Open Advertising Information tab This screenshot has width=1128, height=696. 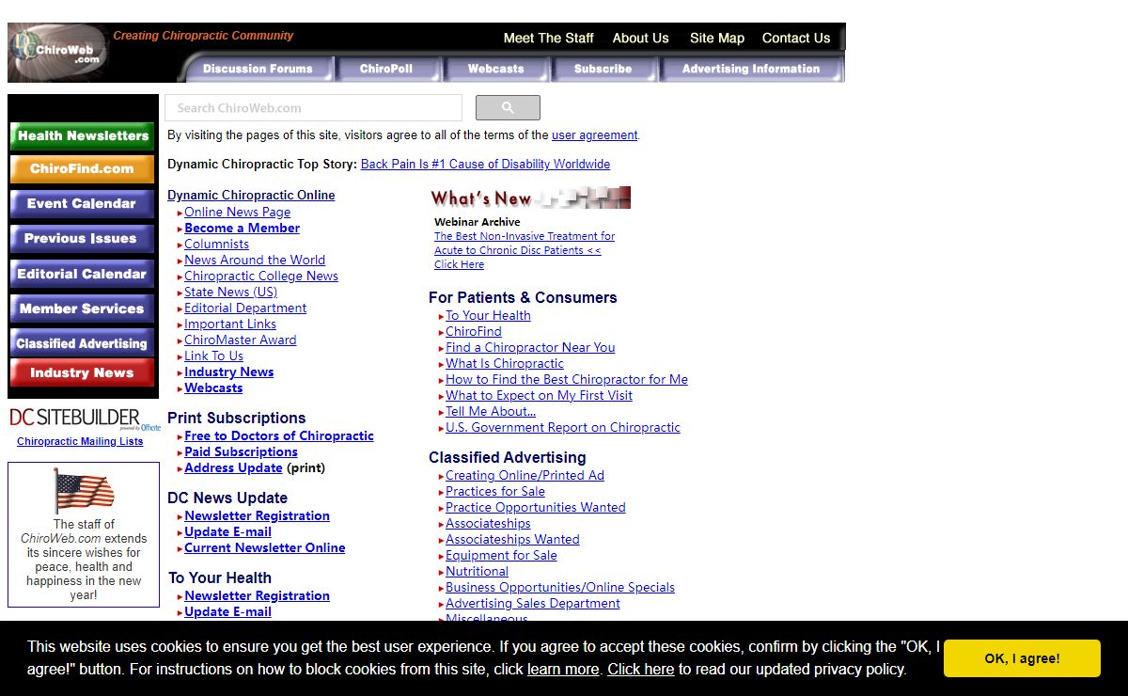[751, 69]
